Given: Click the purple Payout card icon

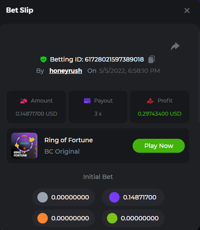Looking at the screenshot, I should (x=87, y=101).
